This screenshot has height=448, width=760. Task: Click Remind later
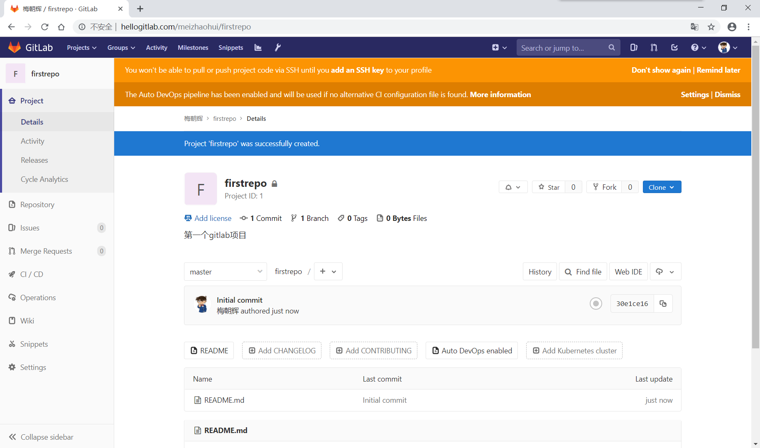coord(718,70)
